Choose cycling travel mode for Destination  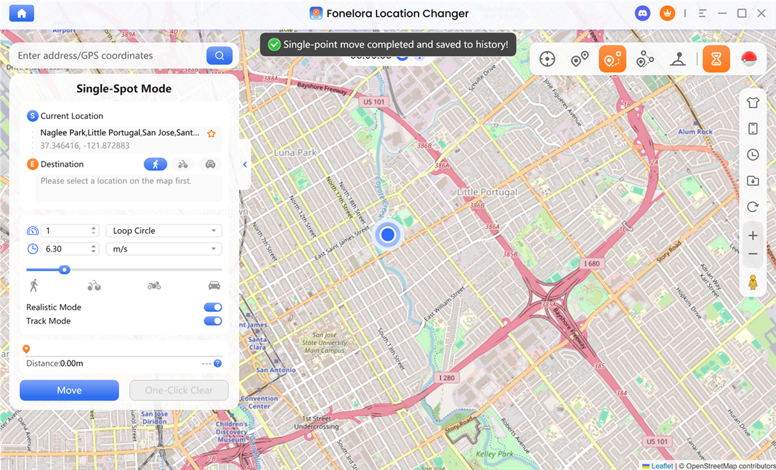183,164
